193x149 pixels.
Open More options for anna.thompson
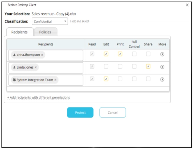(x=162, y=54)
